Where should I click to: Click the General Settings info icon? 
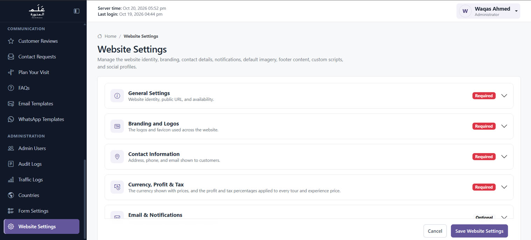[x=117, y=96]
